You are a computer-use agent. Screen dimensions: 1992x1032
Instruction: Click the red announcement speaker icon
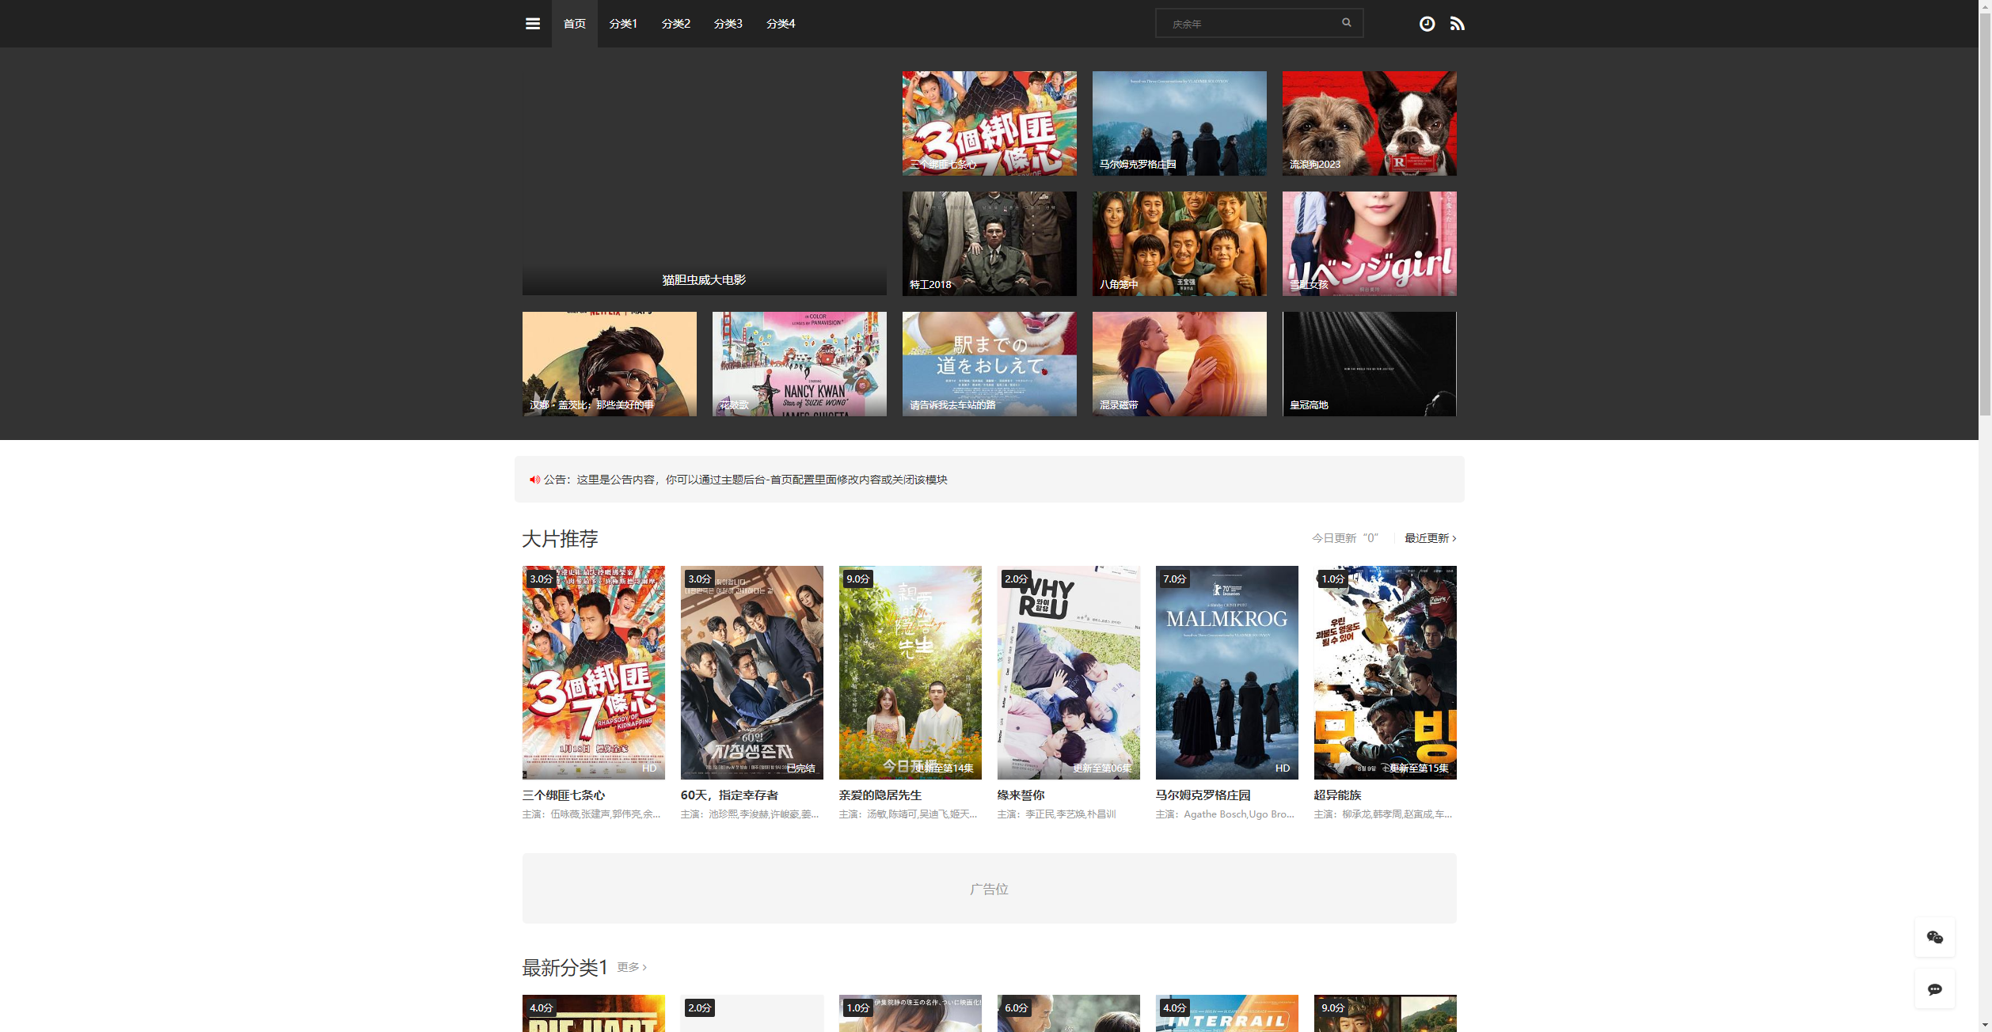pos(534,480)
